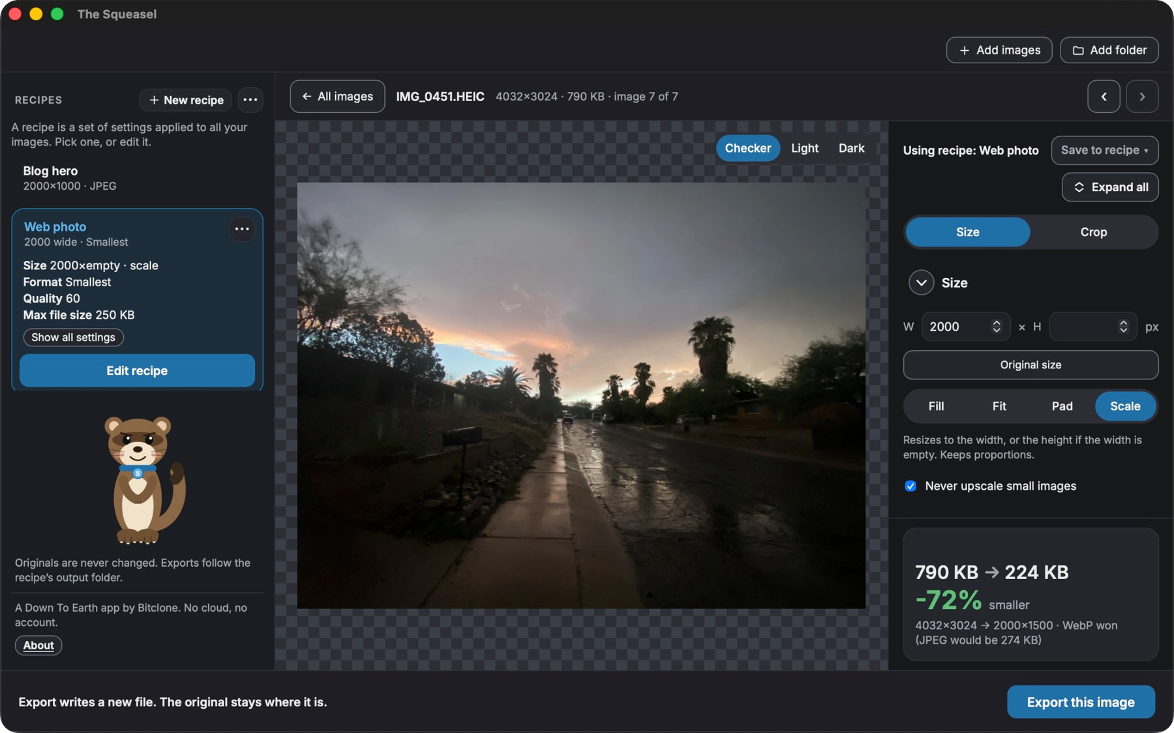Click the sunset street image preview
This screenshot has height=733, width=1174.
581,395
